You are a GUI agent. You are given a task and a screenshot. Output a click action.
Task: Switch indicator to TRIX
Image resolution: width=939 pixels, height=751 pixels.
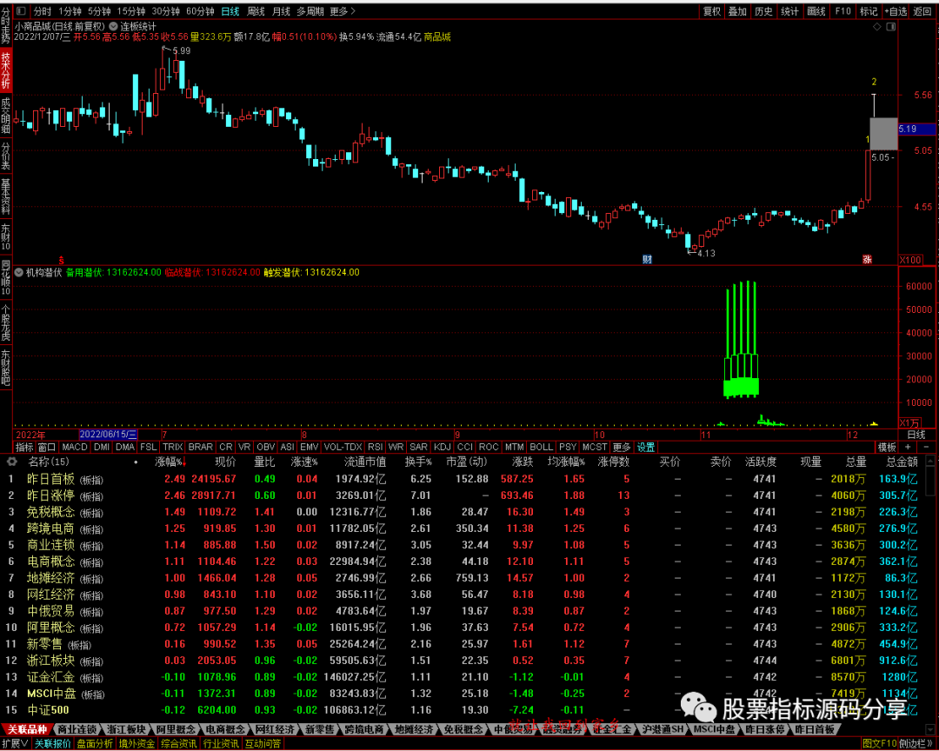pyautogui.click(x=172, y=448)
